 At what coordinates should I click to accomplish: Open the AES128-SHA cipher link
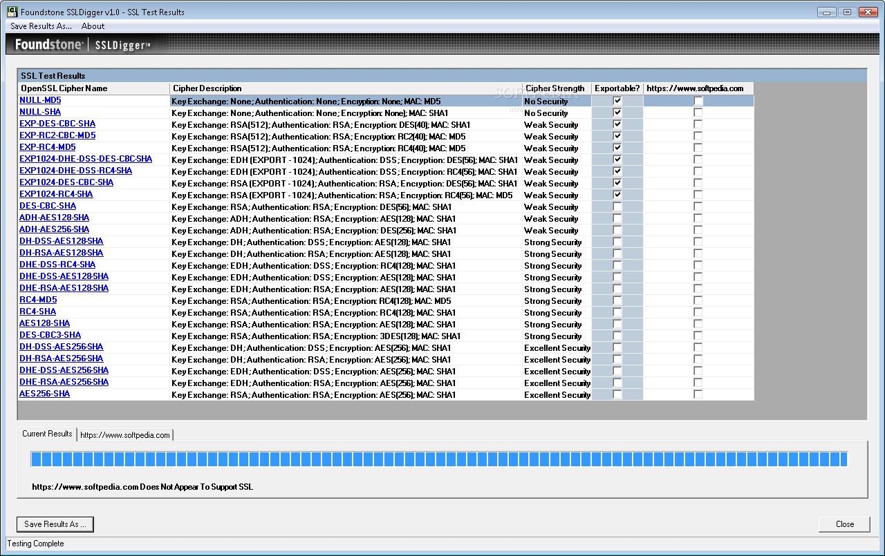point(45,323)
